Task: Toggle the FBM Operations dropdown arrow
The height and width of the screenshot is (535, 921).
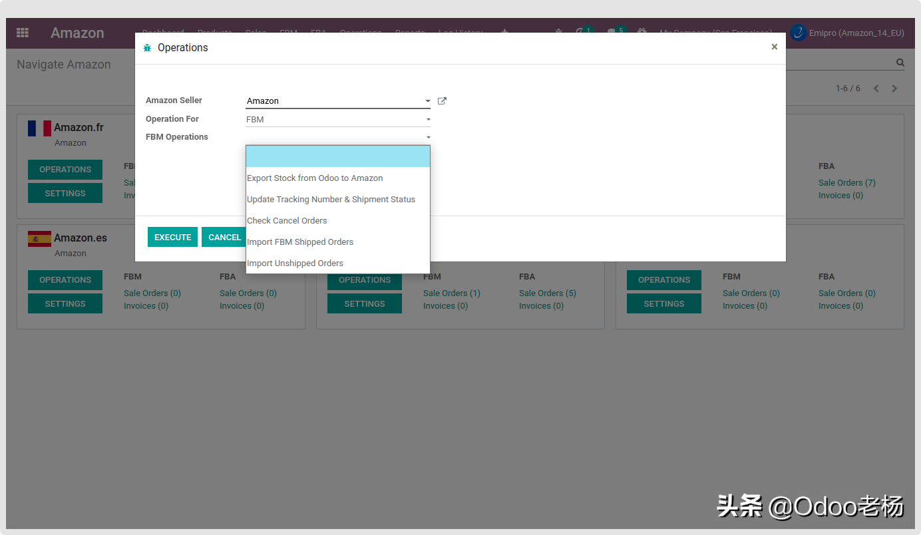Action: tap(428, 137)
